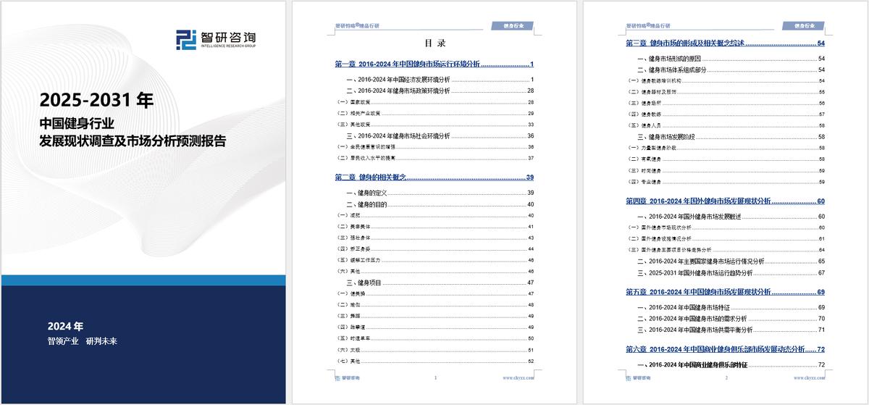The image size is (869, 405).
Task: Click sub-entry (六)太极 on page 1
Action: tap(434, 350)
